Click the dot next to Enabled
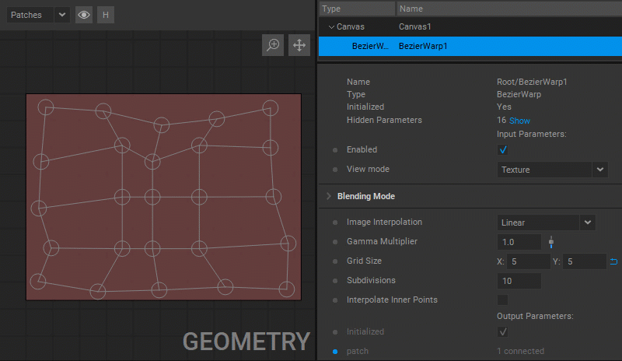Viewport: 622px width, 361px height. 335,150
